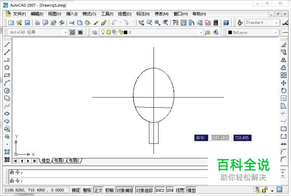Open the 格式(O) menu
The height and width of the screenshot is (196, 291).
tap(89, 14)
